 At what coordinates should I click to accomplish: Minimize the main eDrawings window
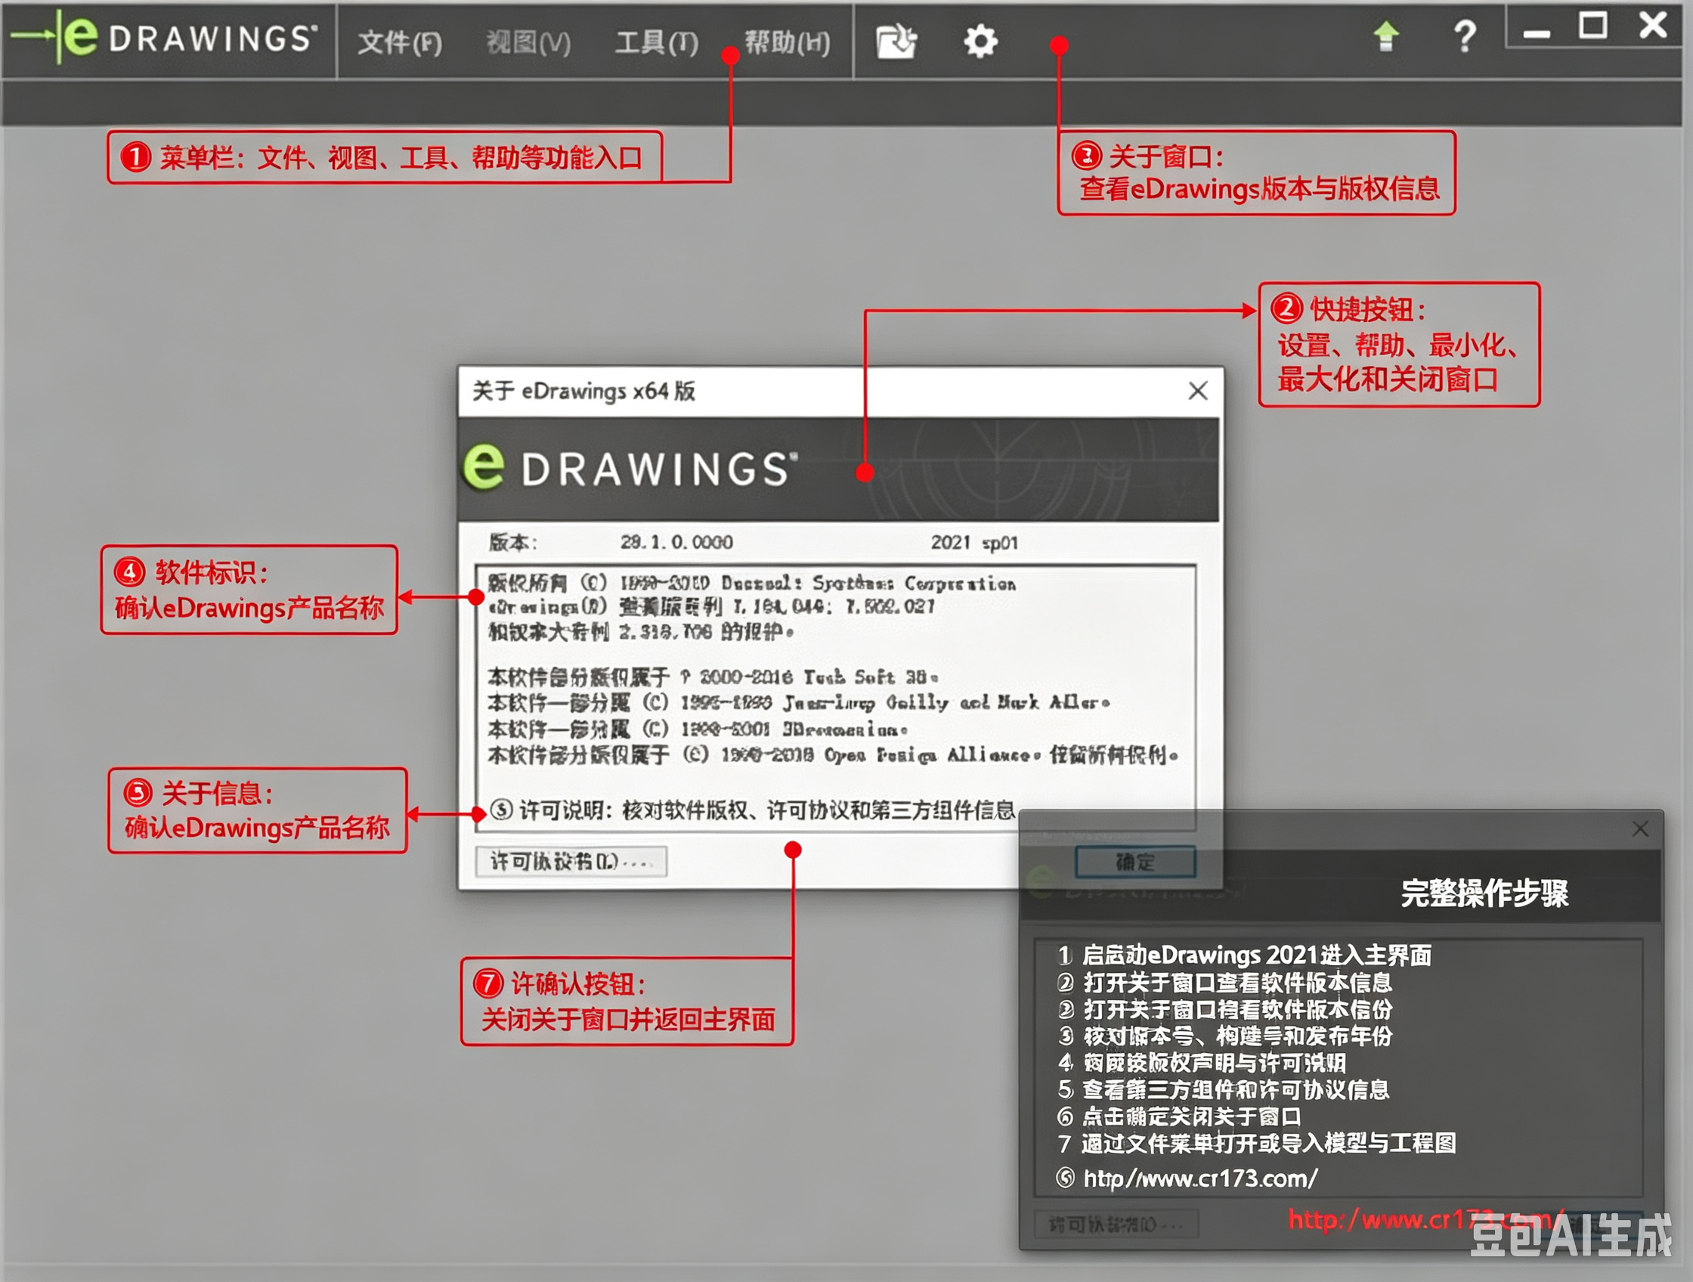click(1536, 34)
